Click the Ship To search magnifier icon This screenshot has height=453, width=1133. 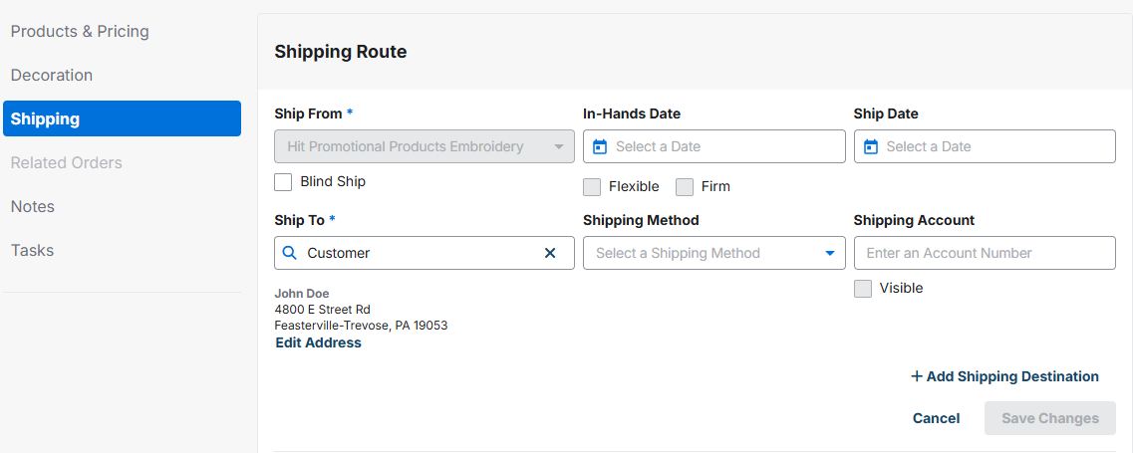[x=290, y=253]
